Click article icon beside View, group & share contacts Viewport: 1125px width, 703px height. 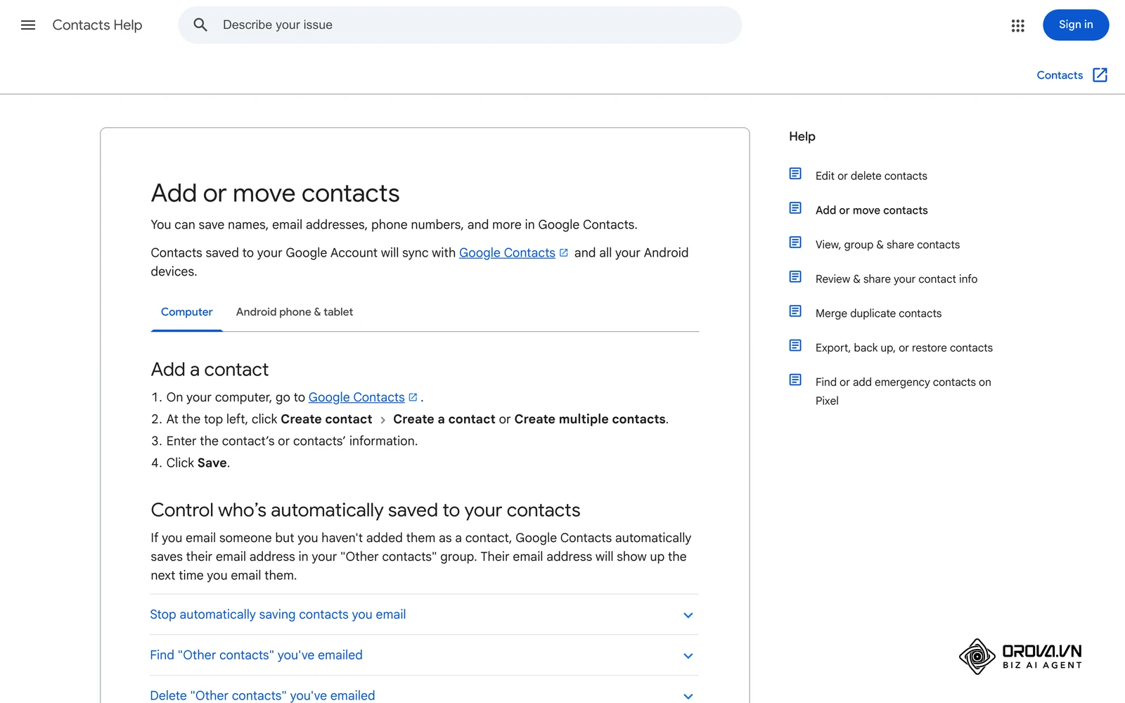pyautogui.click(x=795, y=243)
